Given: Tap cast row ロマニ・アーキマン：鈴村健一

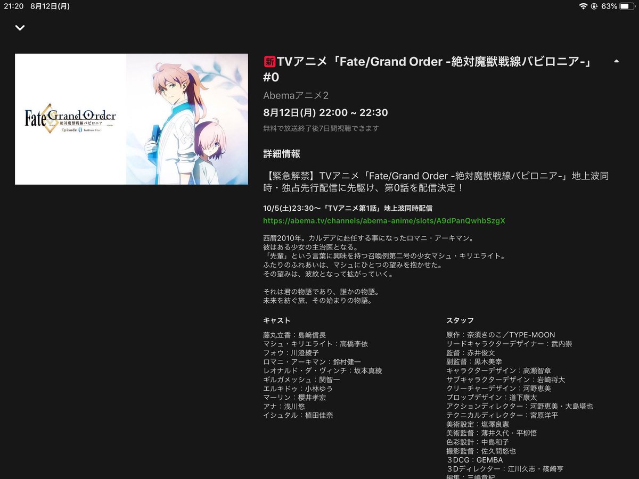Looking at the screenshot, I should [312, 362].
